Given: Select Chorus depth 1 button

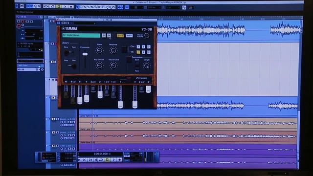Looking at the screenshot, I should click(138, 47).
